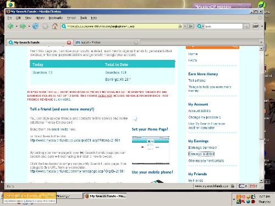Click the greyed Stop loading button
This screenshot has height=206, width=275.
coord(45,26)
